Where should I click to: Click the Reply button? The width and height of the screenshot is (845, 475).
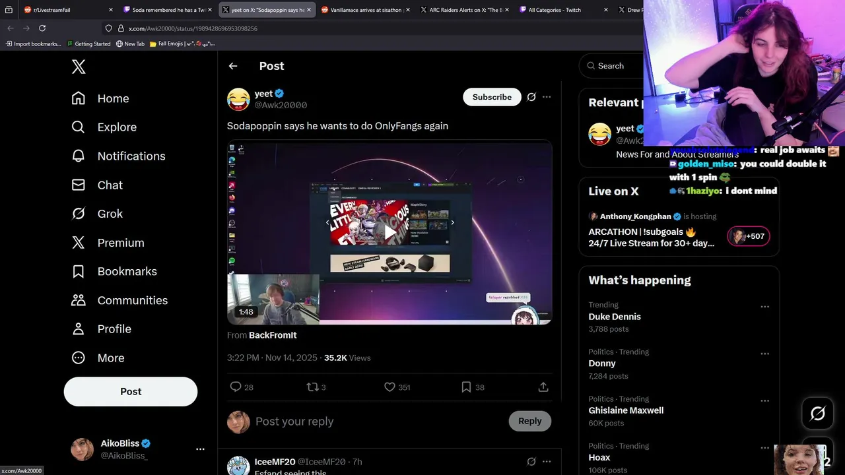[x=529, y=421]
